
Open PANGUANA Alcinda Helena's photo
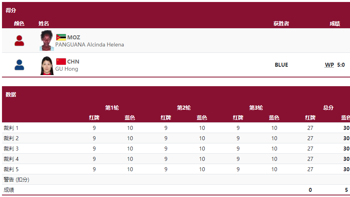[47, 41]
